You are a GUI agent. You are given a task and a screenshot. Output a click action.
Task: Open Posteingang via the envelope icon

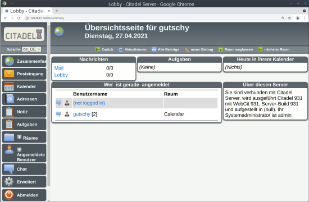[9, 74]
